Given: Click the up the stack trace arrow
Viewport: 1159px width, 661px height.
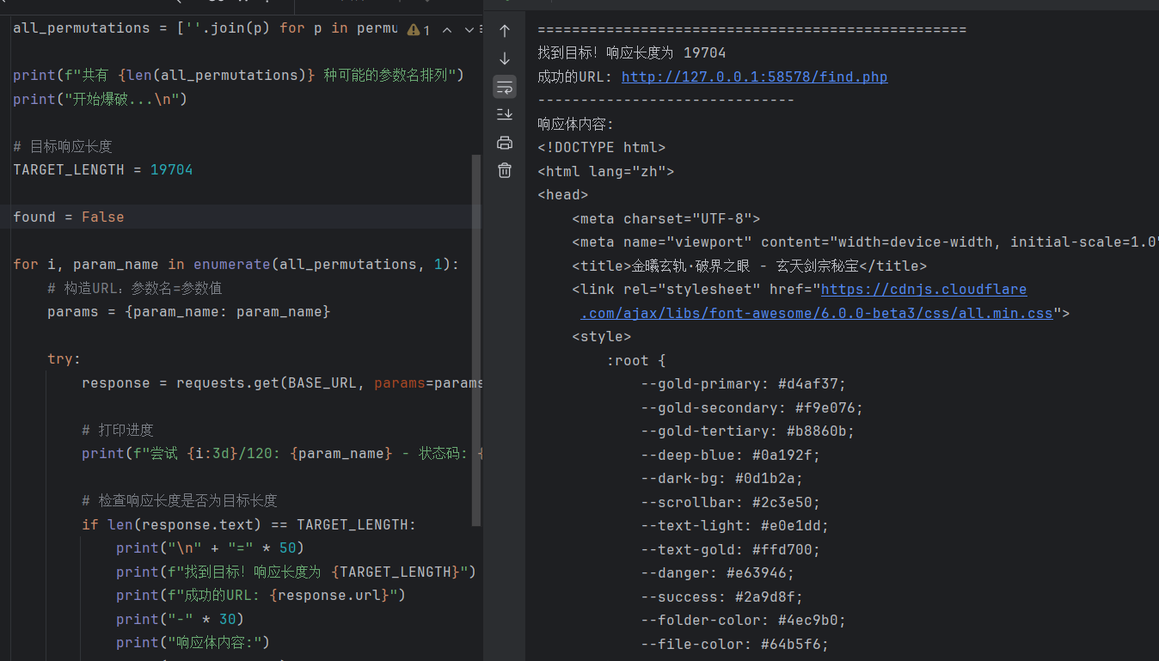Looking at the screenshot, I should 505,31.
